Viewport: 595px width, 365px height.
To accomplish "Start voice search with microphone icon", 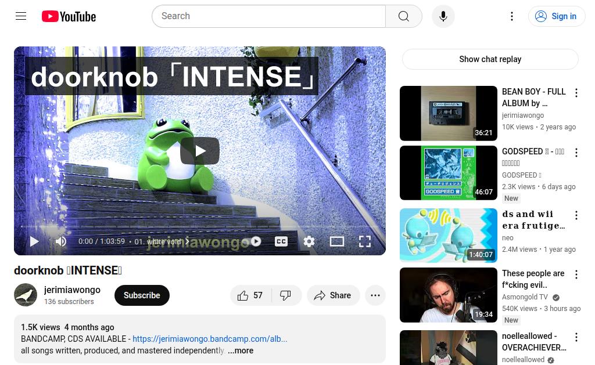I will tap(443, 16).
